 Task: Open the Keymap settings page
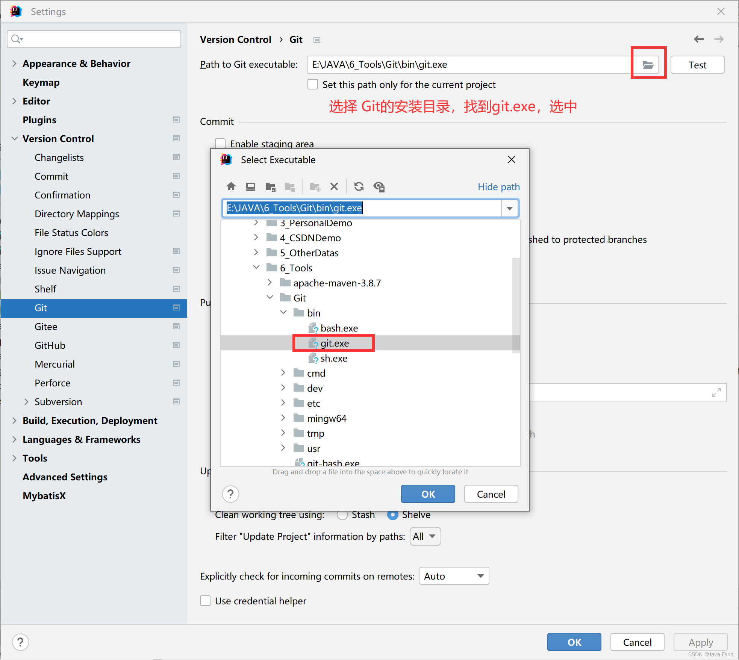41,82
